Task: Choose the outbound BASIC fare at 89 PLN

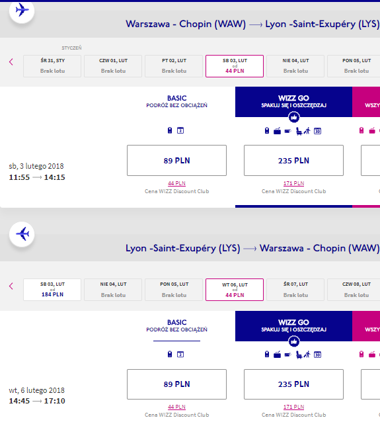Action: coord(176,160)
